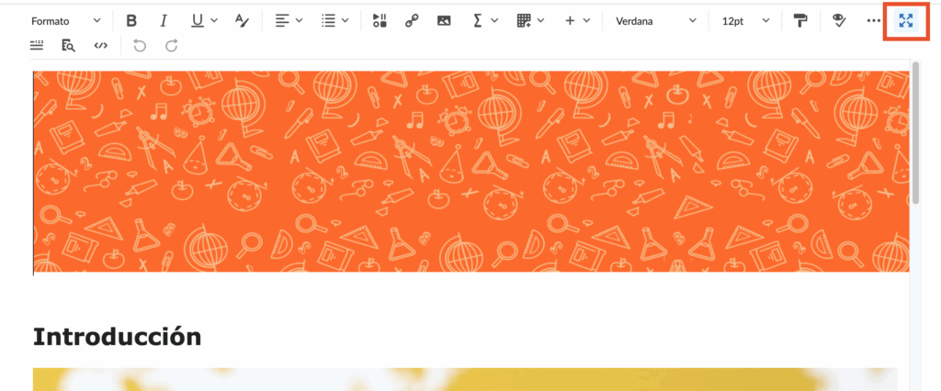This screenshot has height=391, width=941.
Task: Show more actions with the ellipsis
Action: coord(873,21)
